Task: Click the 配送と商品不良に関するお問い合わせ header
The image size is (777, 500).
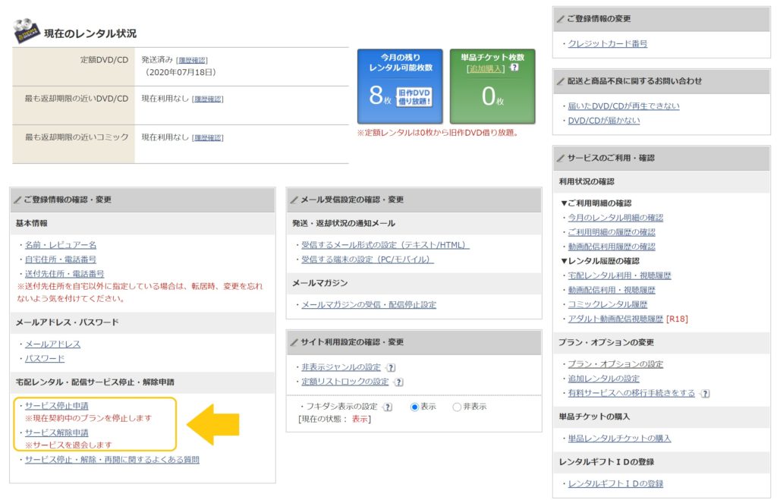Action: 662,81
